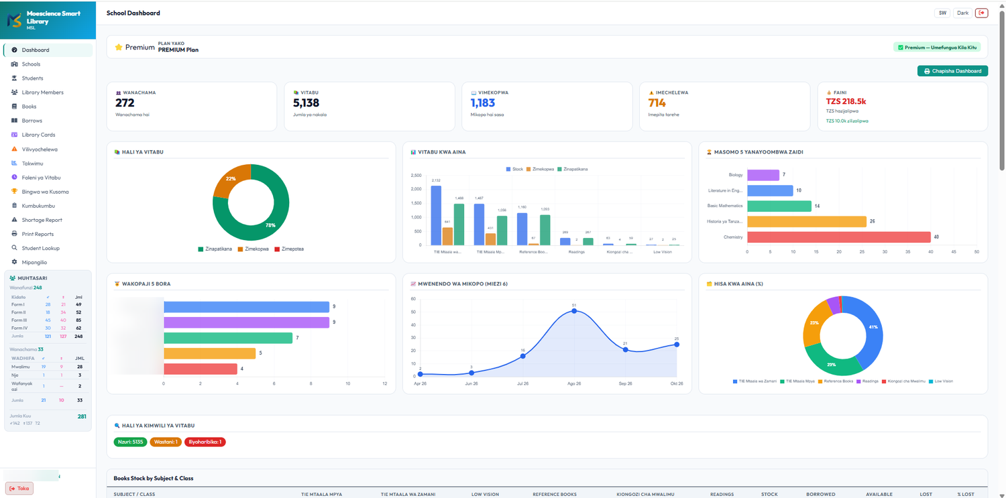Click the Vilivyochelewa warning triangle icon
The image size is (1006, 498).
tap(15, 149)
